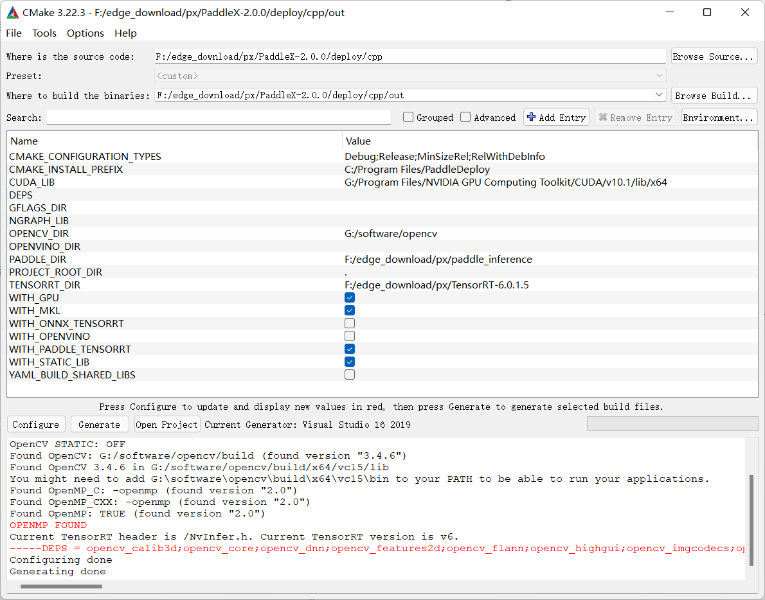Expand the build binaries path dropdown

pos(659,95)
